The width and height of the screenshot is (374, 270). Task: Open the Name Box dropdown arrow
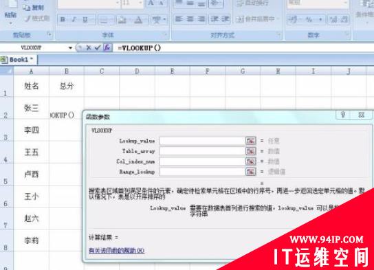coord(70,48)
